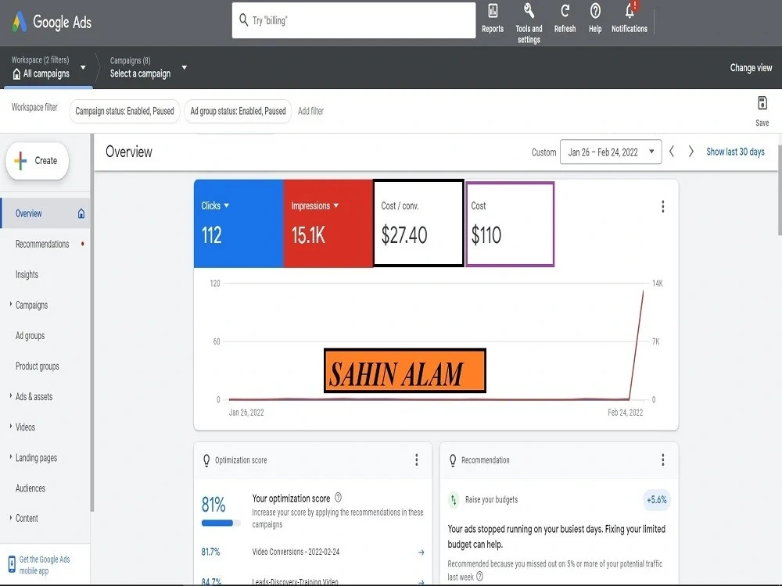The width and height of the screenshot is (782, 586).
Task: Expand the Content sidebar section
Action: tap(10, 517)
